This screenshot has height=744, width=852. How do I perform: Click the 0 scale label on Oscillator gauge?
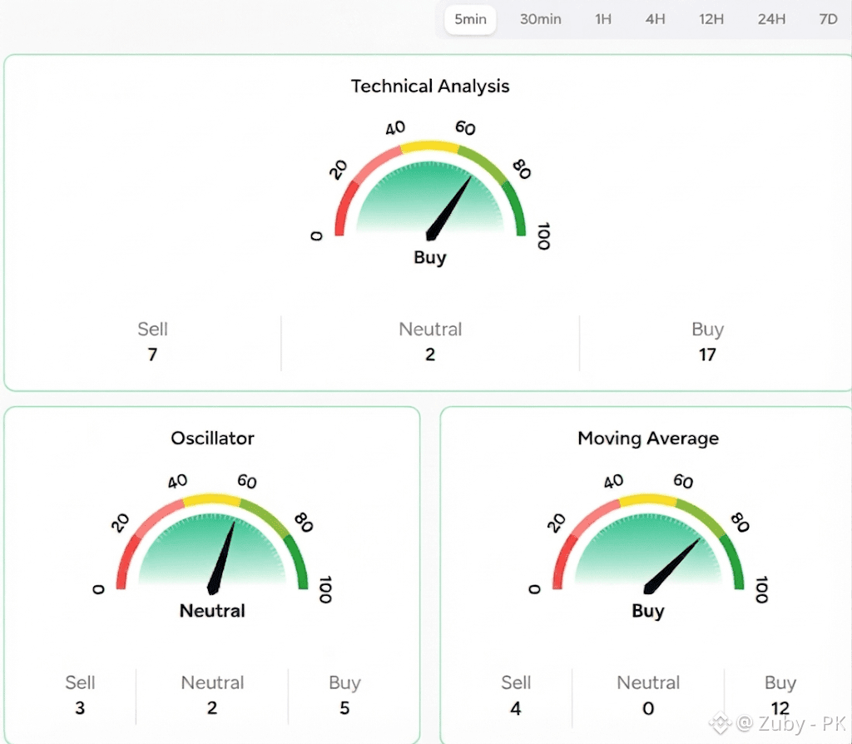(98, 589)
